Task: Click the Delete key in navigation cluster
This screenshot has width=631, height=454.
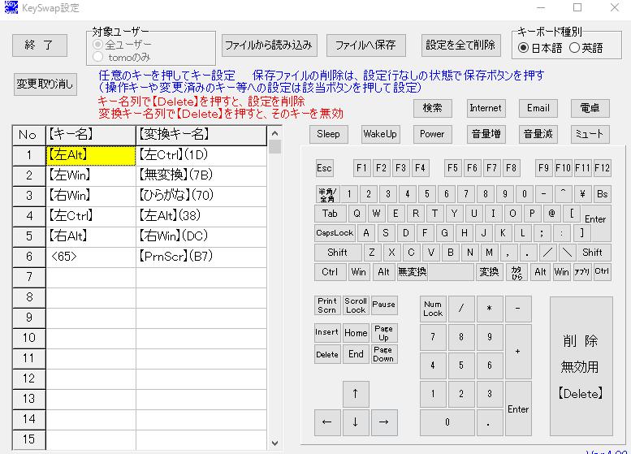Action: (327, 354)
